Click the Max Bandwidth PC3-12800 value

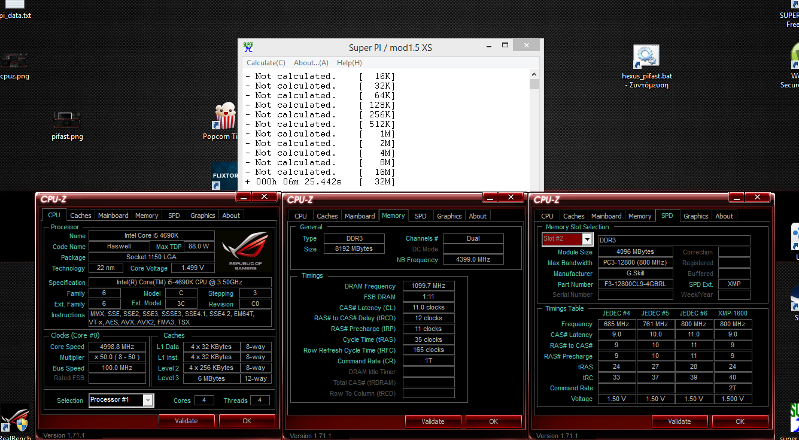point(635,263)
